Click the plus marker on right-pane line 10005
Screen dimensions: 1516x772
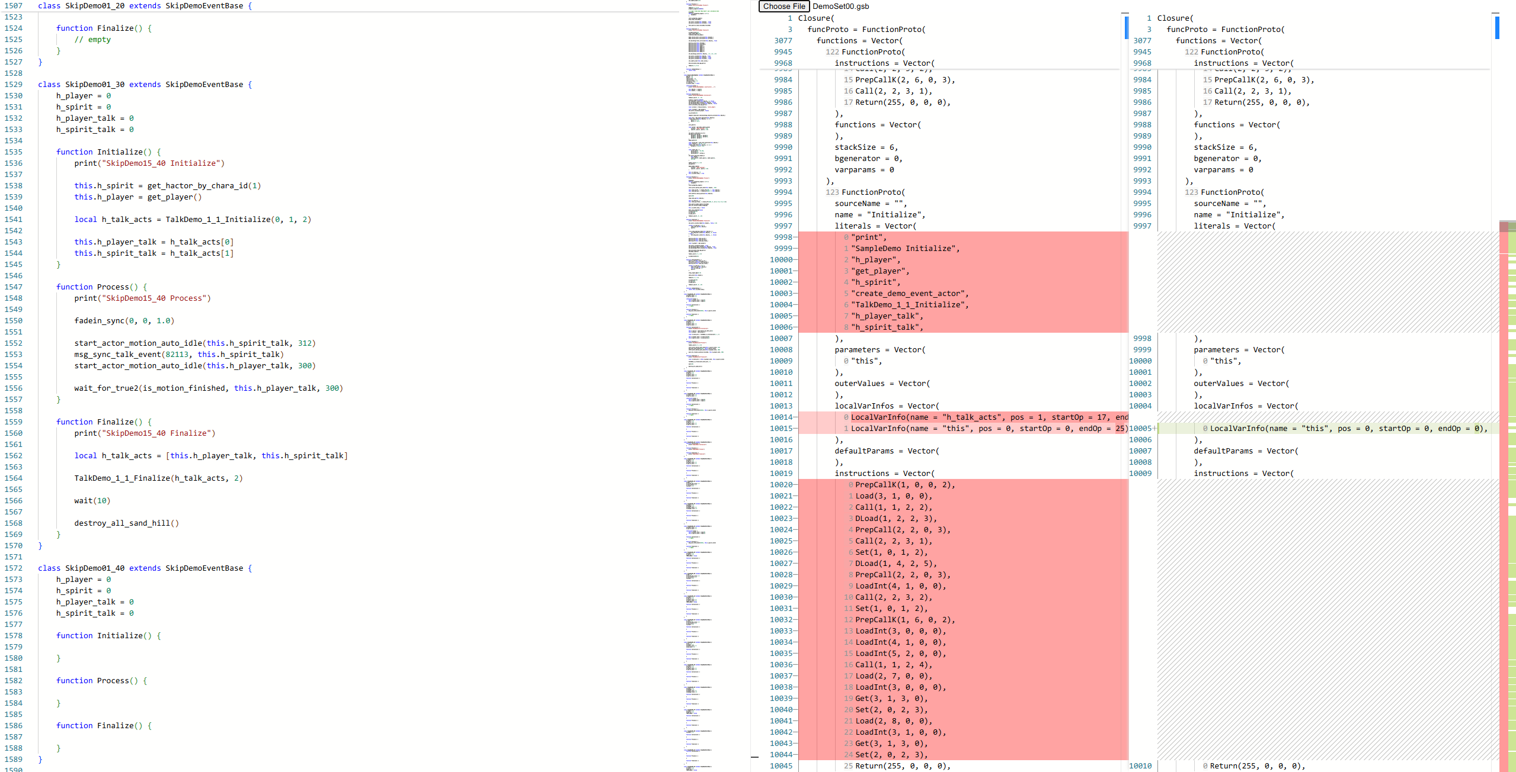pyautogui.click(x=1154, y=429)
